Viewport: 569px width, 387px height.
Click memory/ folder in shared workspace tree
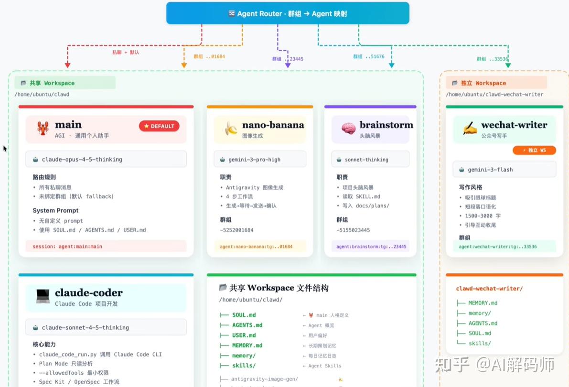[x=244, y=356]
